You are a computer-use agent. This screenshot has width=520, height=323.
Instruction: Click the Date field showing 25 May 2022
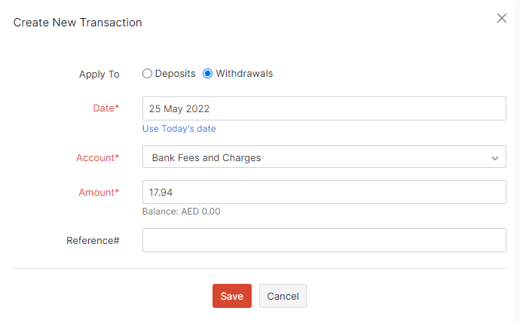323,108
